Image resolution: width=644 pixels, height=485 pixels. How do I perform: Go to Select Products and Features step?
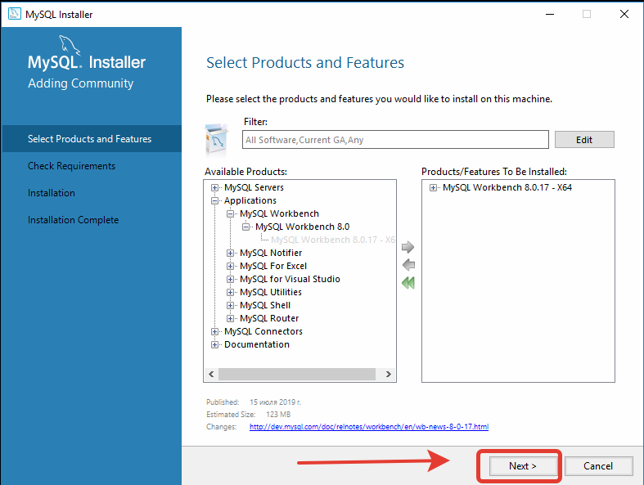click(x=92, y=139)
